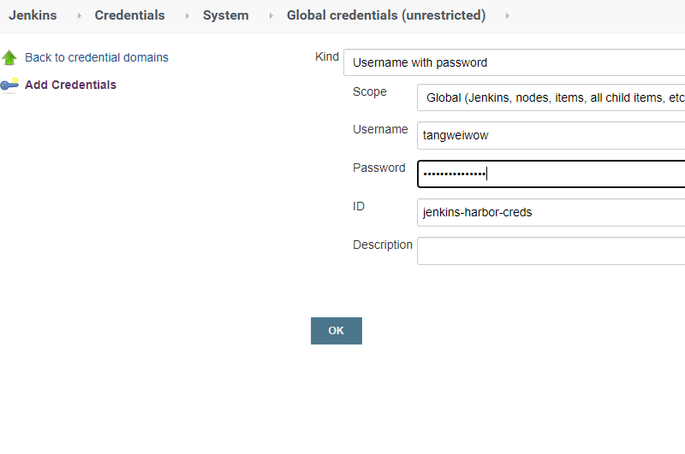Navigate to the Credentials breadcrumb
This screenshot has height=454, width=685.
pyautogui.click(x=129, y=15)
